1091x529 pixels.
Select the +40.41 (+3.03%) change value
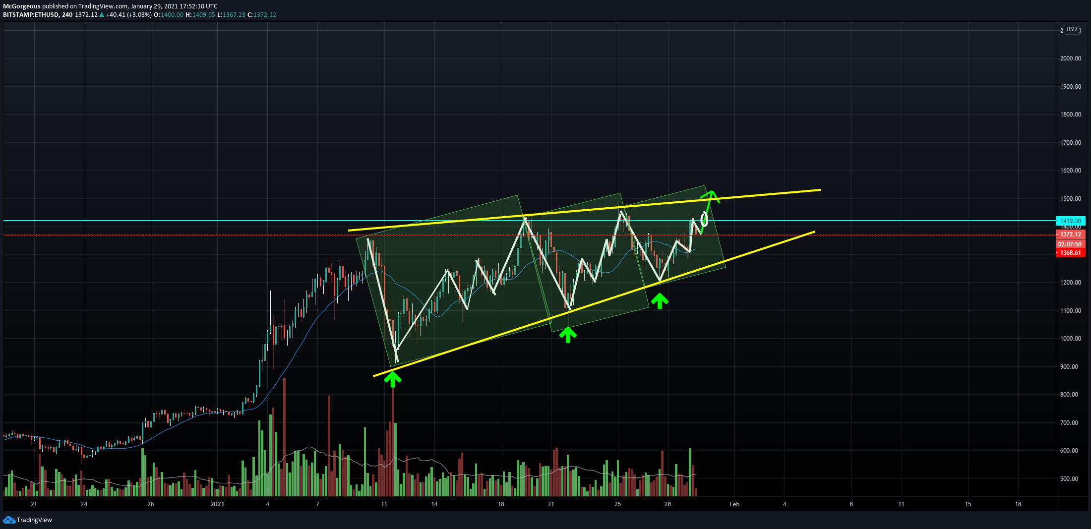128,15
